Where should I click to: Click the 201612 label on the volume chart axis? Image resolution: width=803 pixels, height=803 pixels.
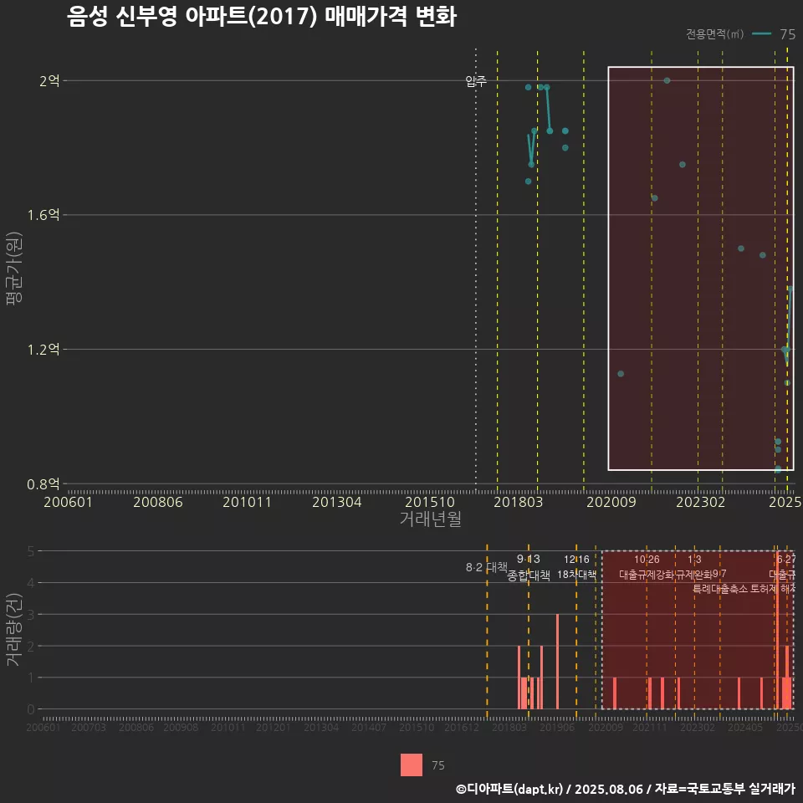pos(462,727)
